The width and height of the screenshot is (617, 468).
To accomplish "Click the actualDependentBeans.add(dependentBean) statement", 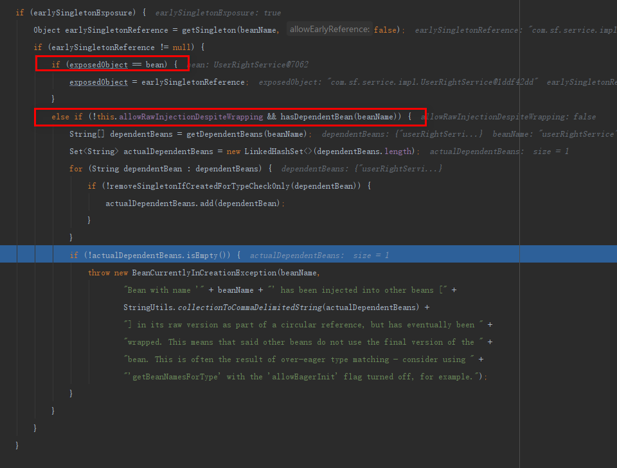I will point(194,203).
